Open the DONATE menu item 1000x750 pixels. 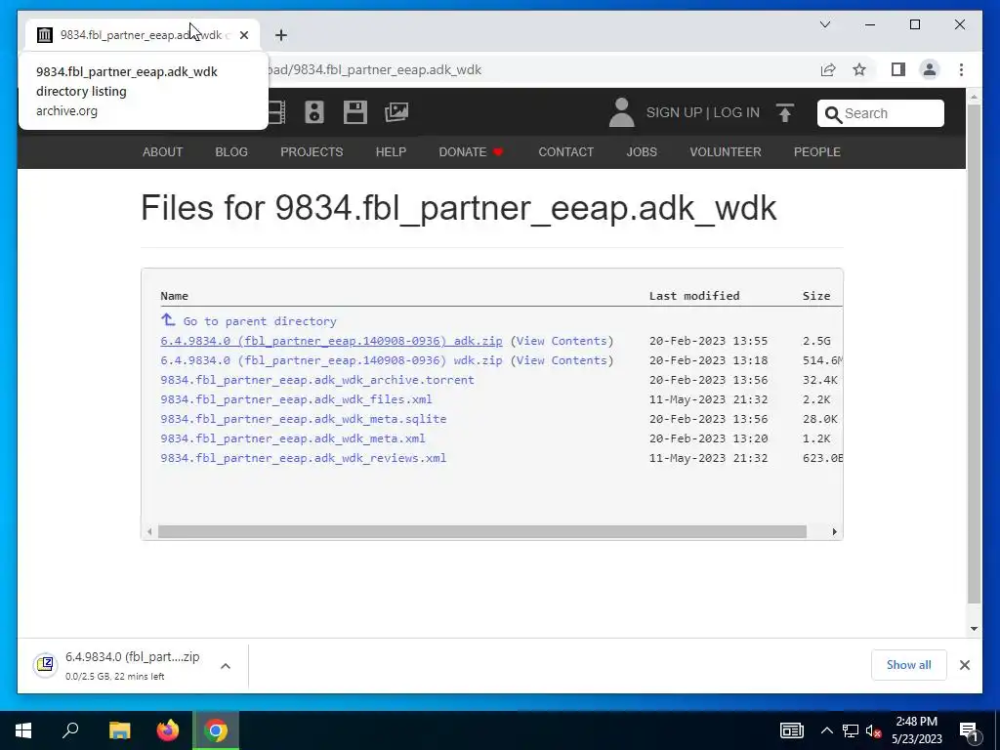coord(471,151)
